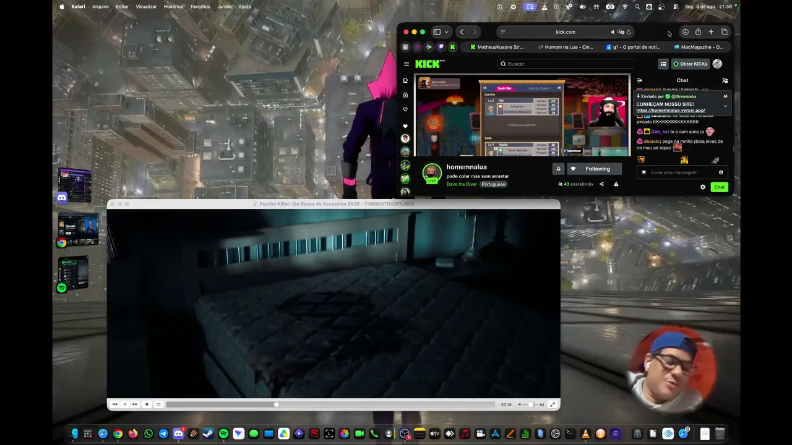The width and height of the screenshot is (792, 445).
Task: Open Telegram from the Dock
Action: [x=163, y=434]
